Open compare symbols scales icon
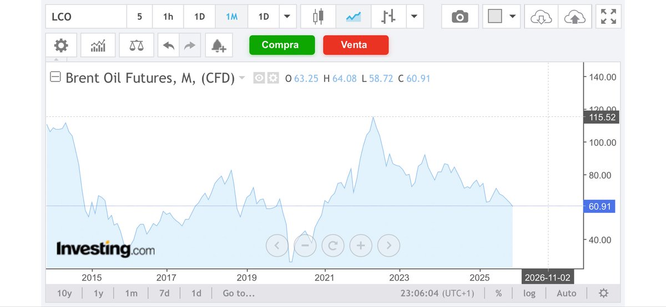 coord(136,45)
